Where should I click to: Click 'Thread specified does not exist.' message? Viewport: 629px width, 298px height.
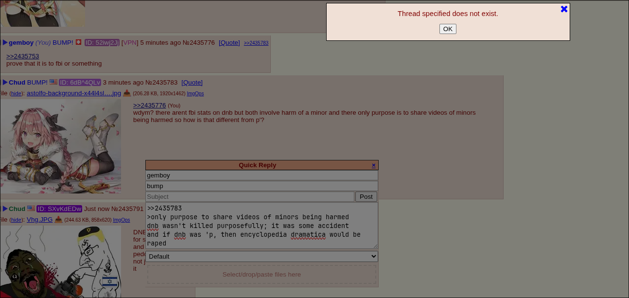point(448,14)
